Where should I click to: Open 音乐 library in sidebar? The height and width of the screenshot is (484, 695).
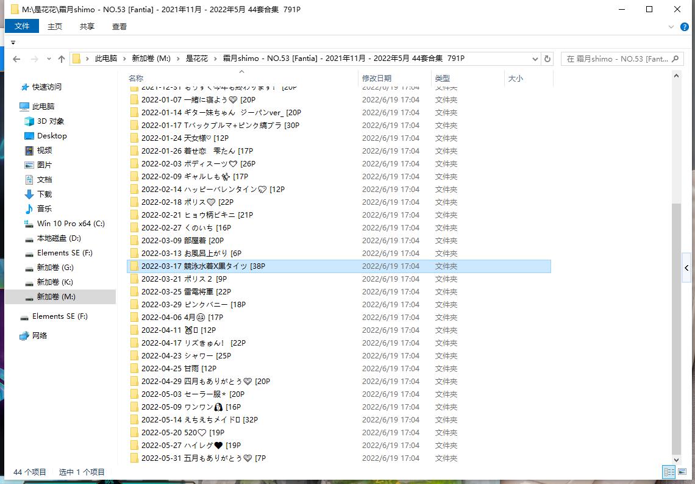[x=45, y=209]
